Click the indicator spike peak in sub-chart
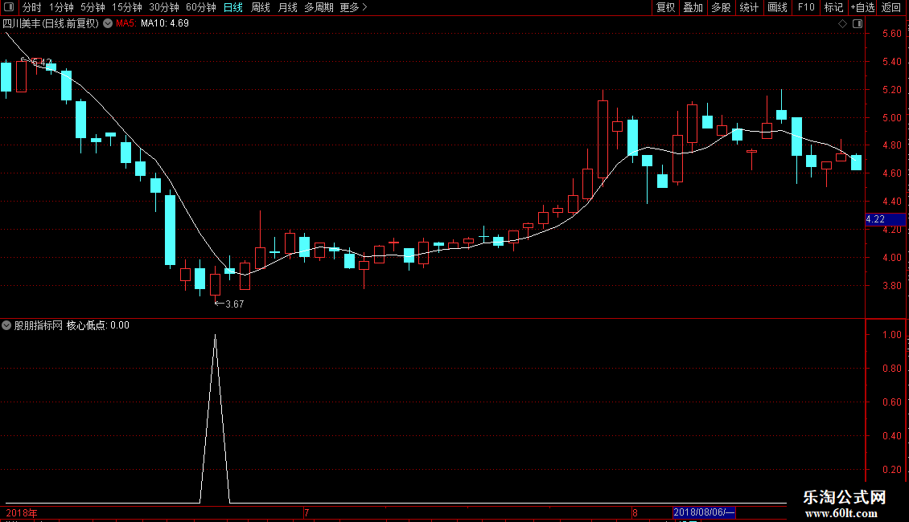 pyautogui.click(x=215, y=336)
